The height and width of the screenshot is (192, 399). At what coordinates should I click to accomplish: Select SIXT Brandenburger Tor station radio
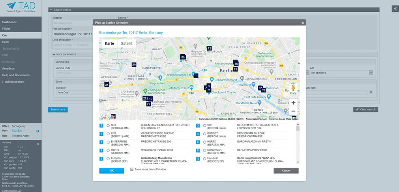[108, 126]
